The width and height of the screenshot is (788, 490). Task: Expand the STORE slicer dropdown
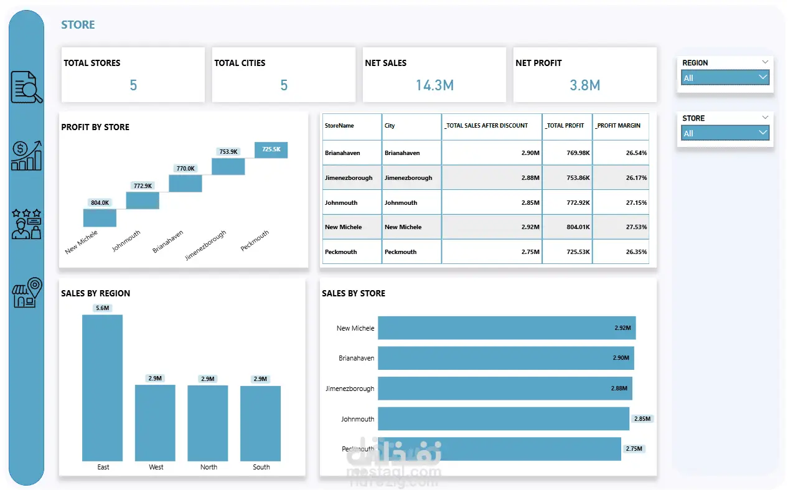click(725, 133)
